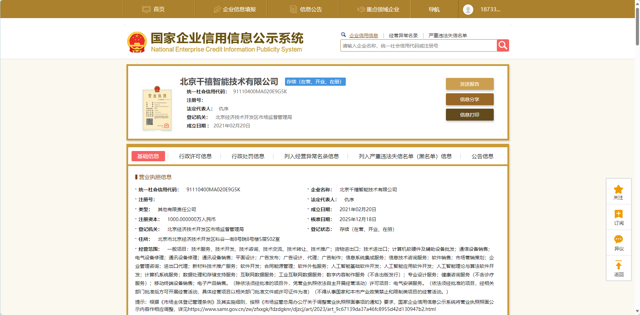Click the user avatar icon in header
This screenshot has width=640, height=315.
pos(468,9)
